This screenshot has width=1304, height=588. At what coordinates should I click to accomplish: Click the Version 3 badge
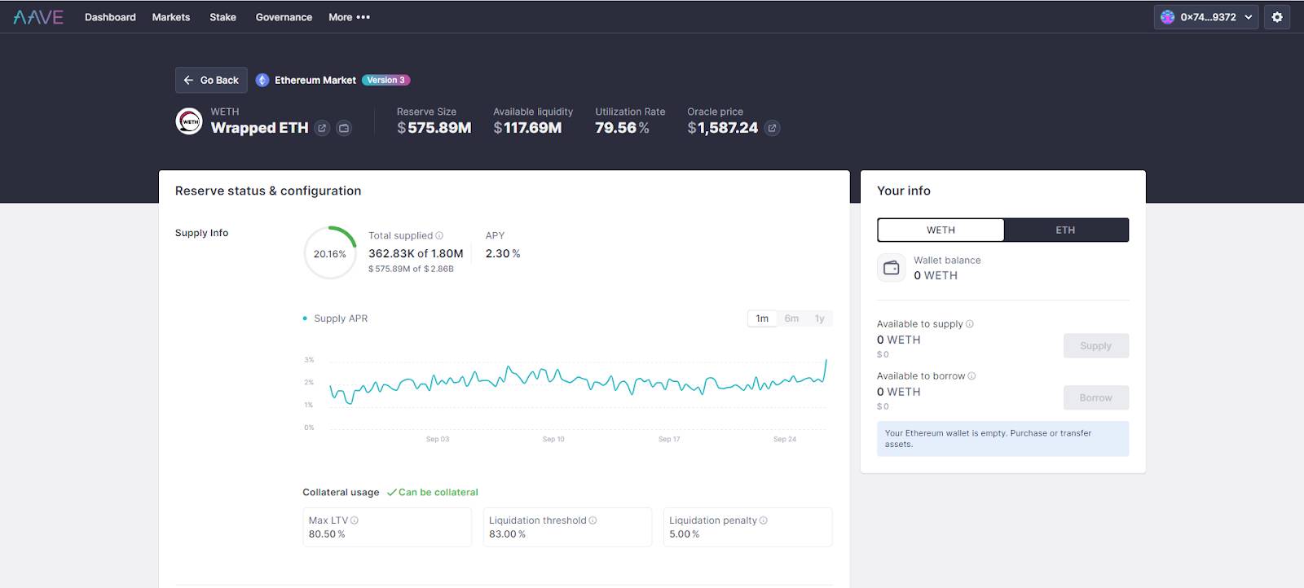click(x=385, y=80)
